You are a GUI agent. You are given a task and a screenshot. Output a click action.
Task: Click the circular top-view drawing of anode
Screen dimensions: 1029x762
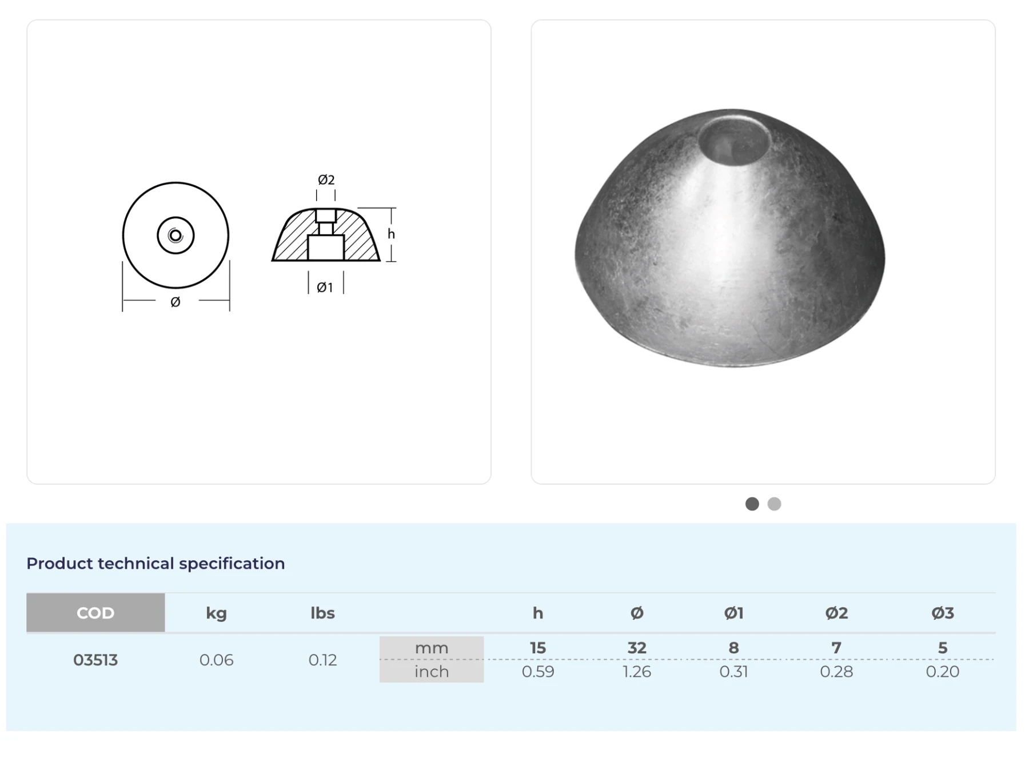click(176, 235)
